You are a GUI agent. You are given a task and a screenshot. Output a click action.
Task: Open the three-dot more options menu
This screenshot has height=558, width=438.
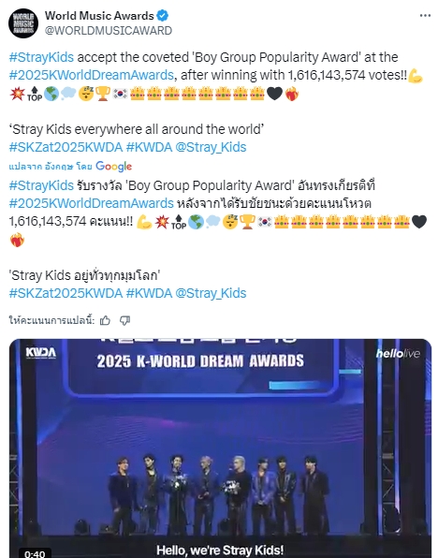[x=425, y=16]
